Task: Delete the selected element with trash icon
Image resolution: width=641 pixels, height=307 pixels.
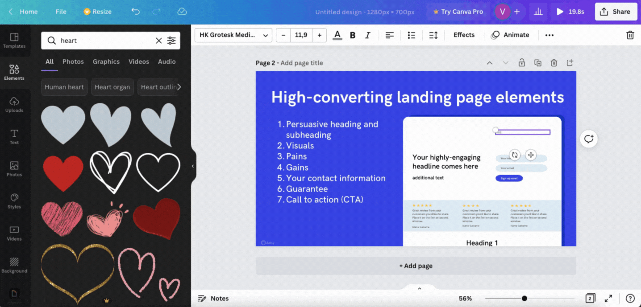Action: 630,35
